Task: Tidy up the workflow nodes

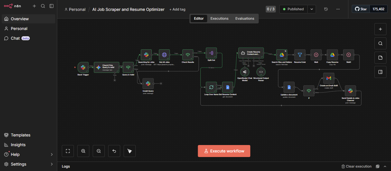Action: (x=130, y=151)
